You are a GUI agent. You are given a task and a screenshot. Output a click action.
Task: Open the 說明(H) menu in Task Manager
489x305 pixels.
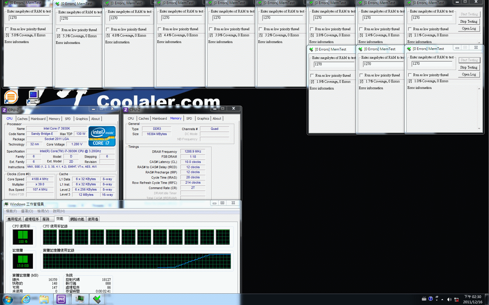click(x=59, y=211)
